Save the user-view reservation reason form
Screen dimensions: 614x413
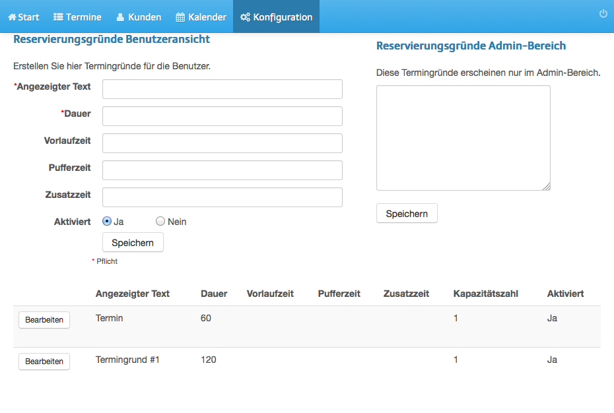(133, 242)
